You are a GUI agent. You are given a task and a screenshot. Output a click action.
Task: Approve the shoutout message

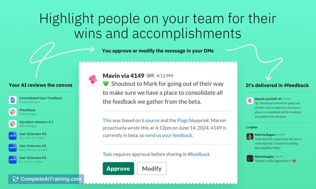tap(118, 169)
